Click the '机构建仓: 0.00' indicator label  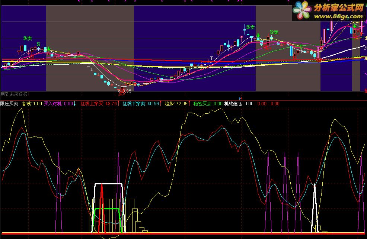[x=239, y=103]
